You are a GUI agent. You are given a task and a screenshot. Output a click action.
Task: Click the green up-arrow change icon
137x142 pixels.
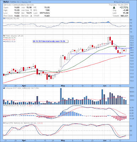(x=114, y=7)
